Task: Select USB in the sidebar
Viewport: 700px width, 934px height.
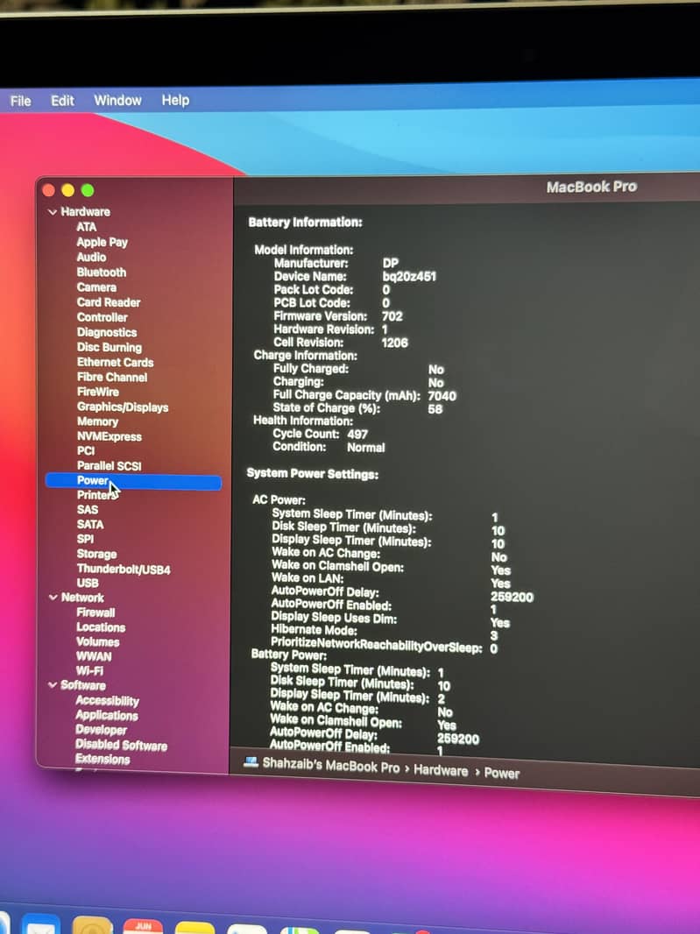Action: click(88, 584)
